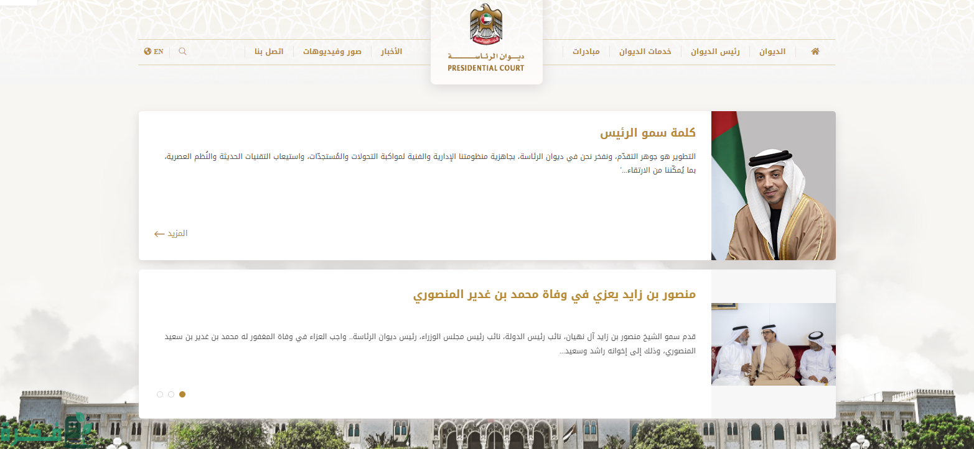Screen dimensions: 974x449
Task: Select the leftmost empty carousel dot
Action: tap(160, 394)
